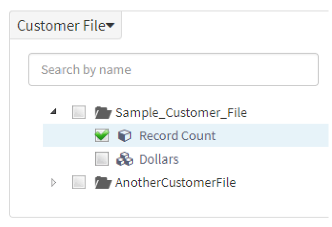Click the stacked cubes icon beside Dollars

tap(125, 159)
